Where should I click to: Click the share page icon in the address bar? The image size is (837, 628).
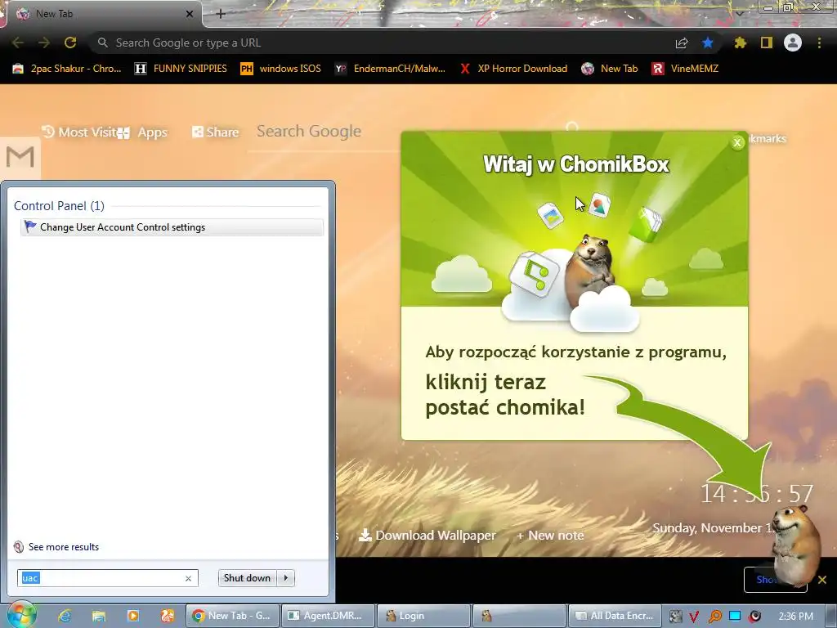[x=682, y=43]
